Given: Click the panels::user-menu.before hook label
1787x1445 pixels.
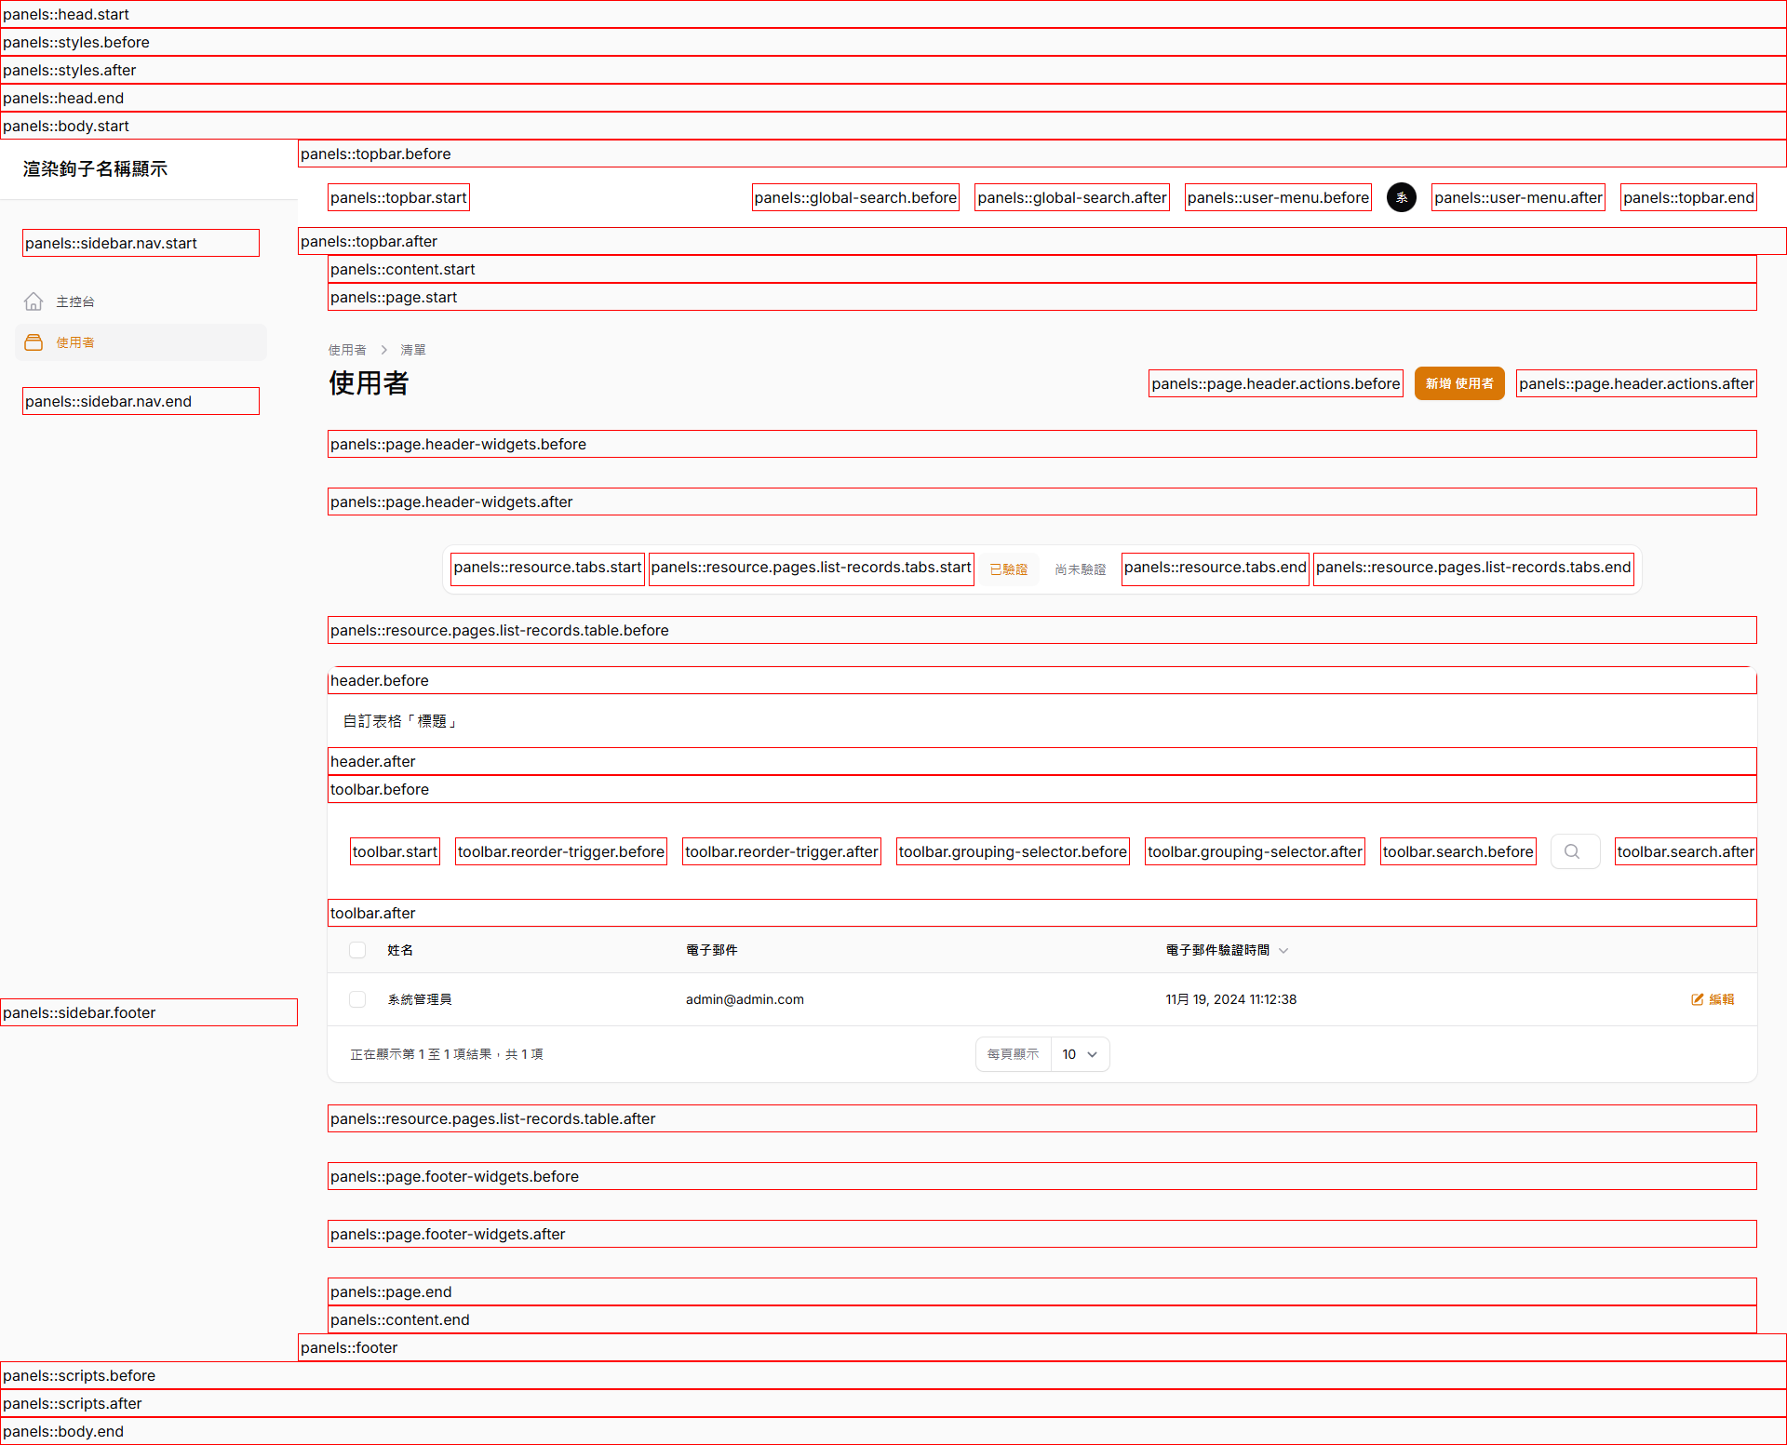Looking at the screenshot, I should pyautogui.click(x=1278, y=197).
